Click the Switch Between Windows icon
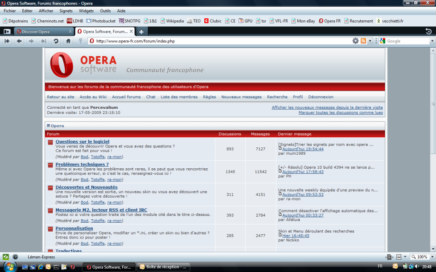The image size is (436, 272). pyautogui.click(x=32, y=267)
